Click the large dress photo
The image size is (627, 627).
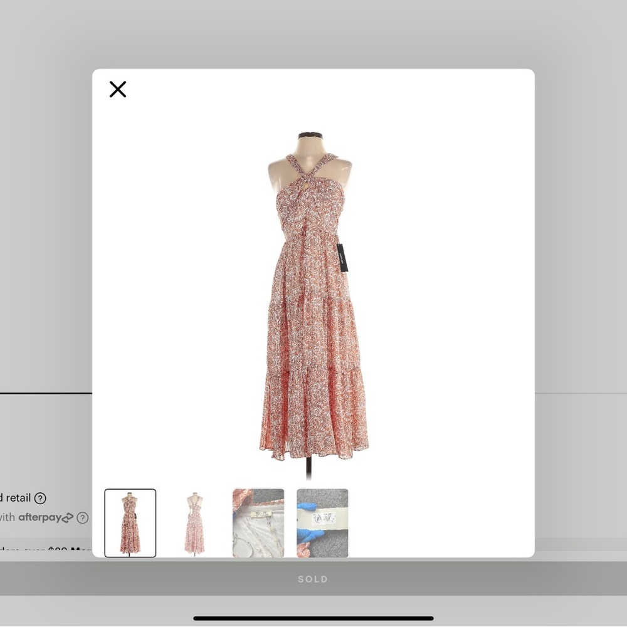313,301
